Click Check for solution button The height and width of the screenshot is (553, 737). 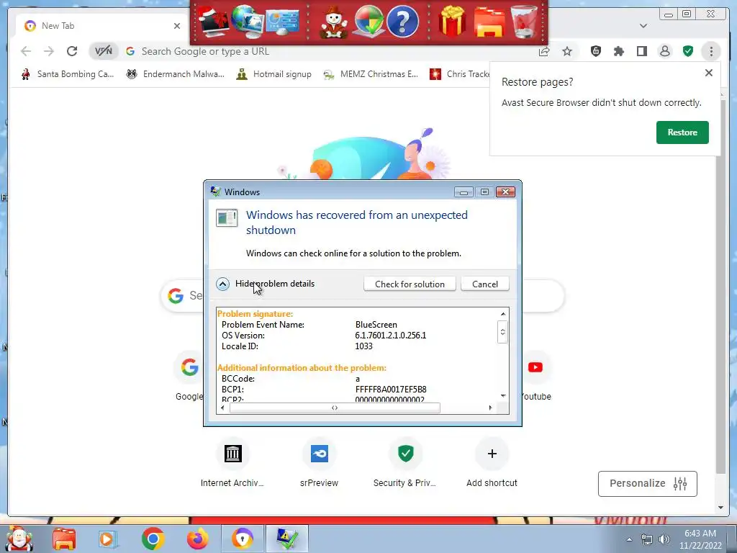410,284
